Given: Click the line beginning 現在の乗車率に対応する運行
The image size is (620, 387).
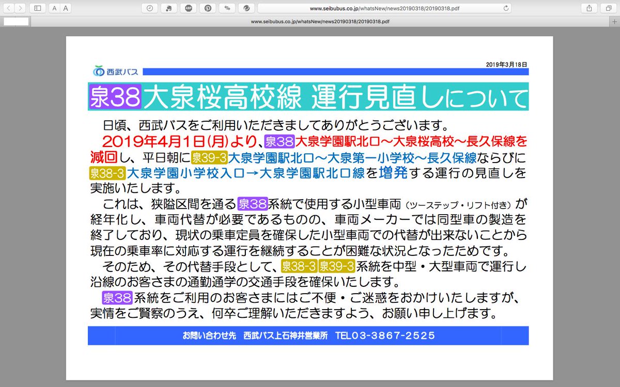Looking at the screenshot, I should [x=300, y=252].
